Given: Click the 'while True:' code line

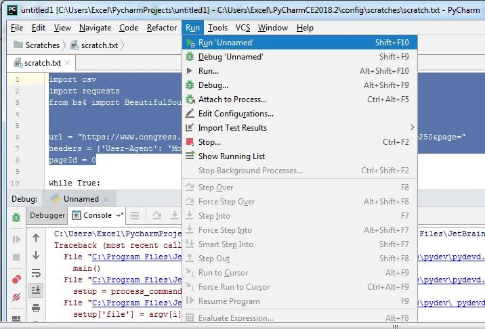Looking at the screenshot, I should pyautogui.click(x=75, y=183).
